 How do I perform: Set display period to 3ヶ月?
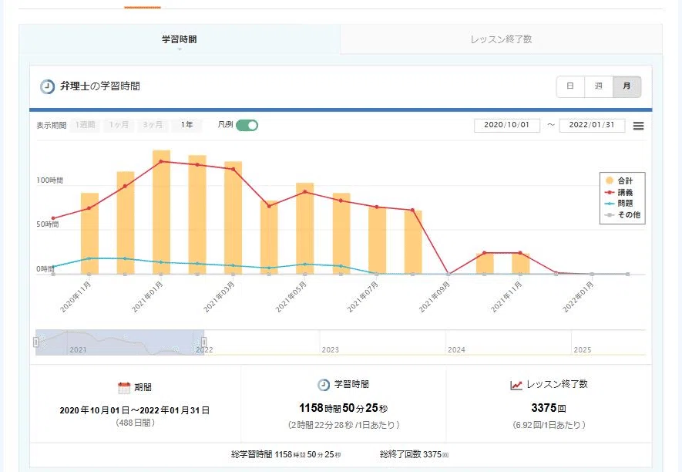[x=153, y=125]
